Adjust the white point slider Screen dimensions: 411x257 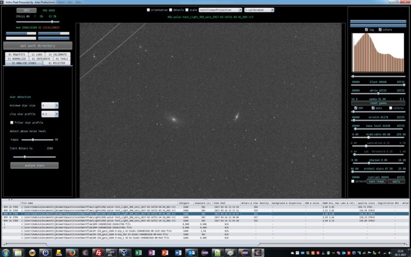[378, 85]
